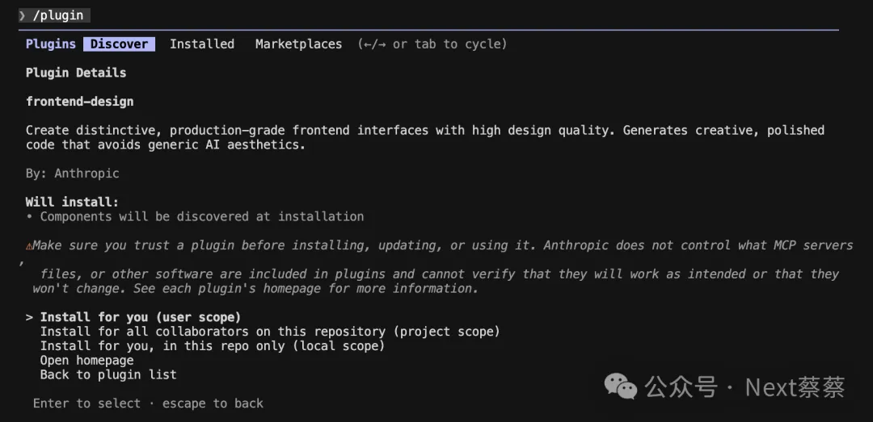Viewport: 873px width, 422px height.
Task: Click the Enter to select hint
Action: tap(86, 403)
